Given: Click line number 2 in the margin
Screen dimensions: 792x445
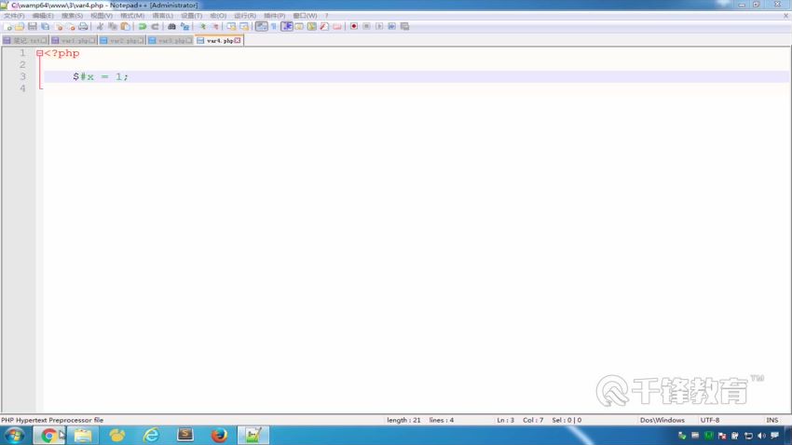Looking at the screenshot, I should pyautogui.click(x=22, y=64).
